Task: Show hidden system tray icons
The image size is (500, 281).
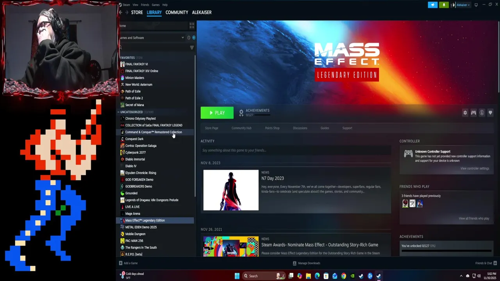Action: (461, 276)
